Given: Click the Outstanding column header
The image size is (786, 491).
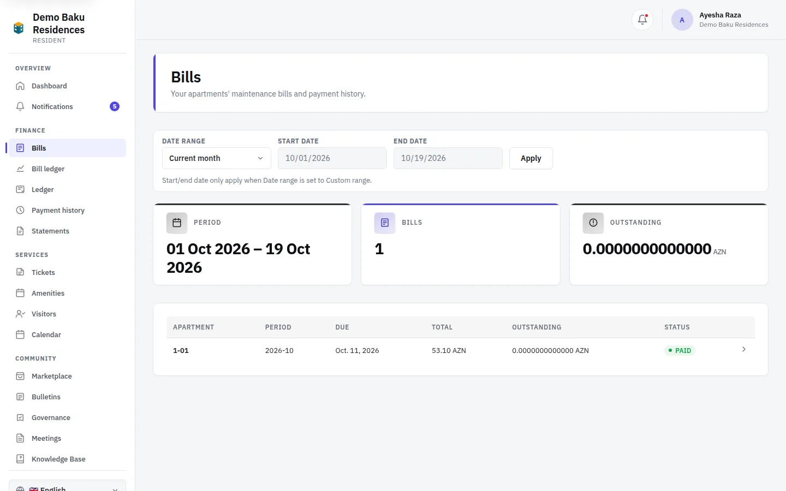Looking at the screenshot, I should pos(537,327).
